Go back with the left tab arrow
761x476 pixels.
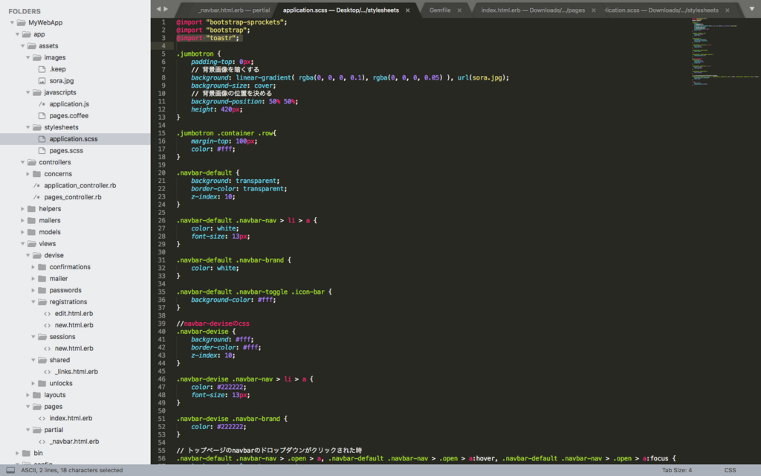click(x=158, y=9)
